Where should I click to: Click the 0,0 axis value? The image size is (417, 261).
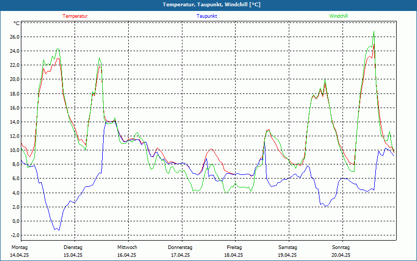(x=16, y=221)
